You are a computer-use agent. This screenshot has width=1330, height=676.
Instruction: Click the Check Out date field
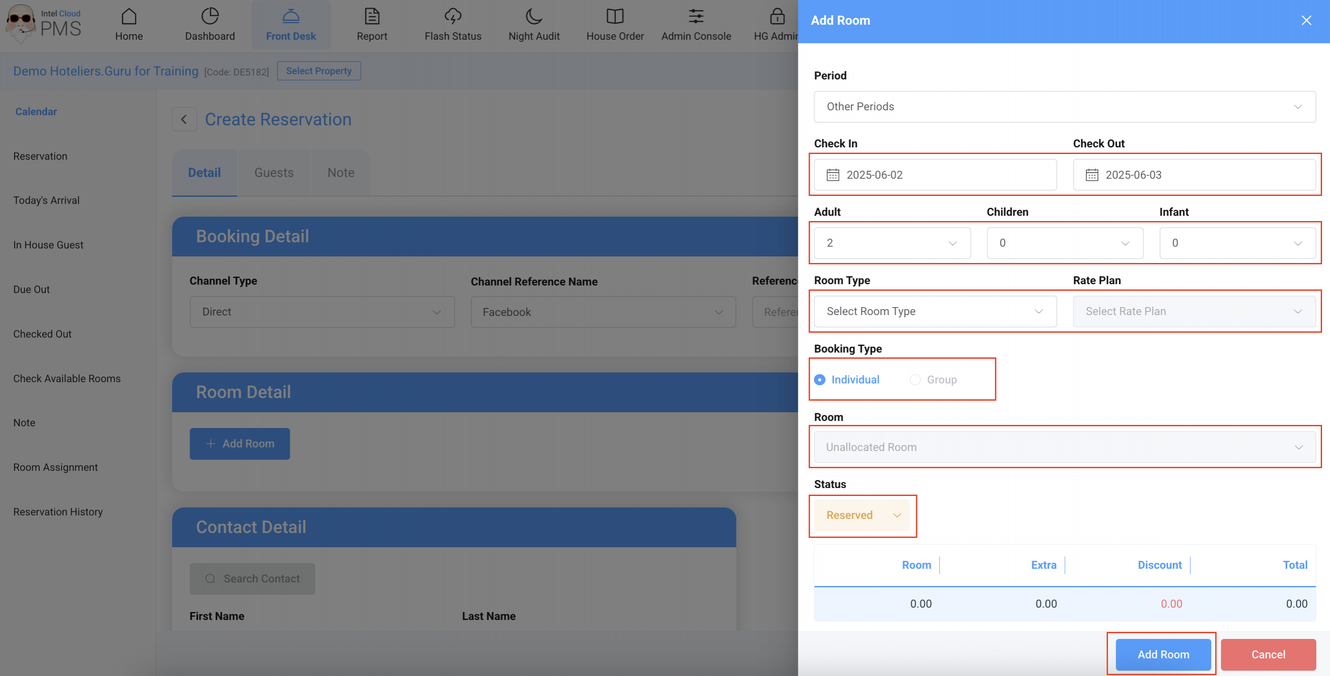pyautogui.click(x=1194, y=175)
